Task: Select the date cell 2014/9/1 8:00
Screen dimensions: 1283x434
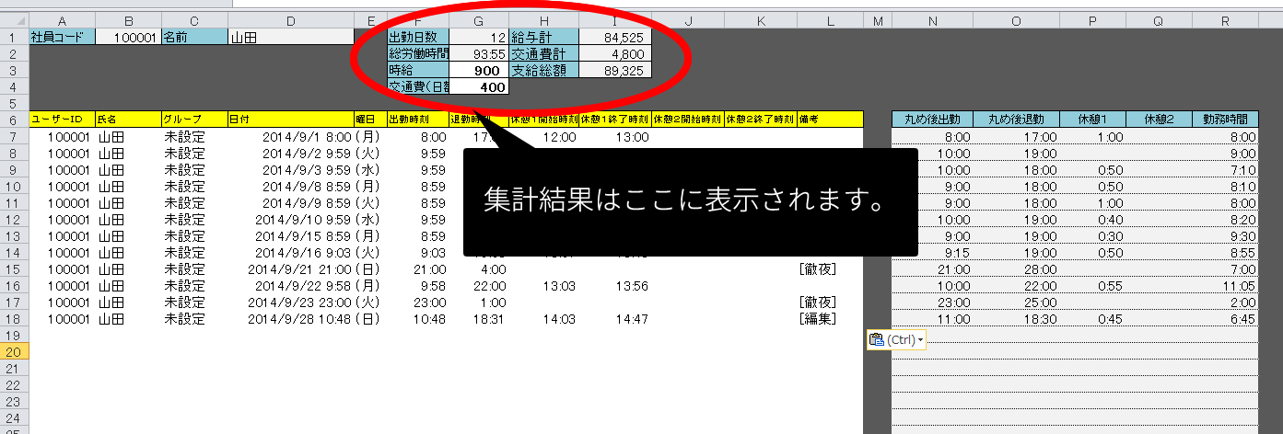Action: tap(290, 137)
